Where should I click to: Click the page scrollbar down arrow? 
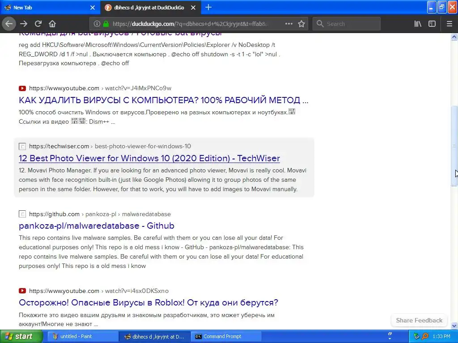tap(454, 326)
